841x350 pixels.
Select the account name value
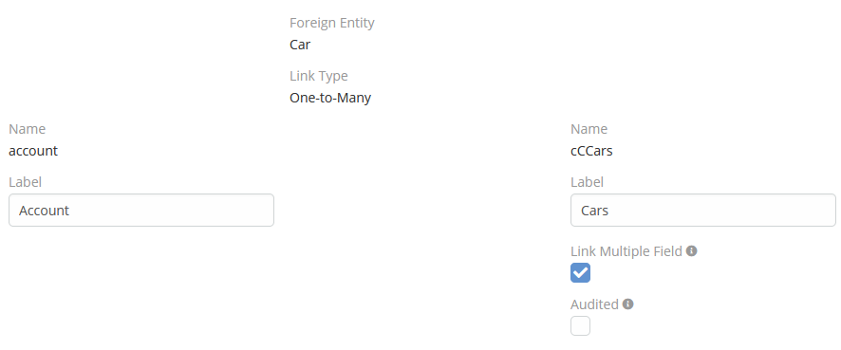33,151
